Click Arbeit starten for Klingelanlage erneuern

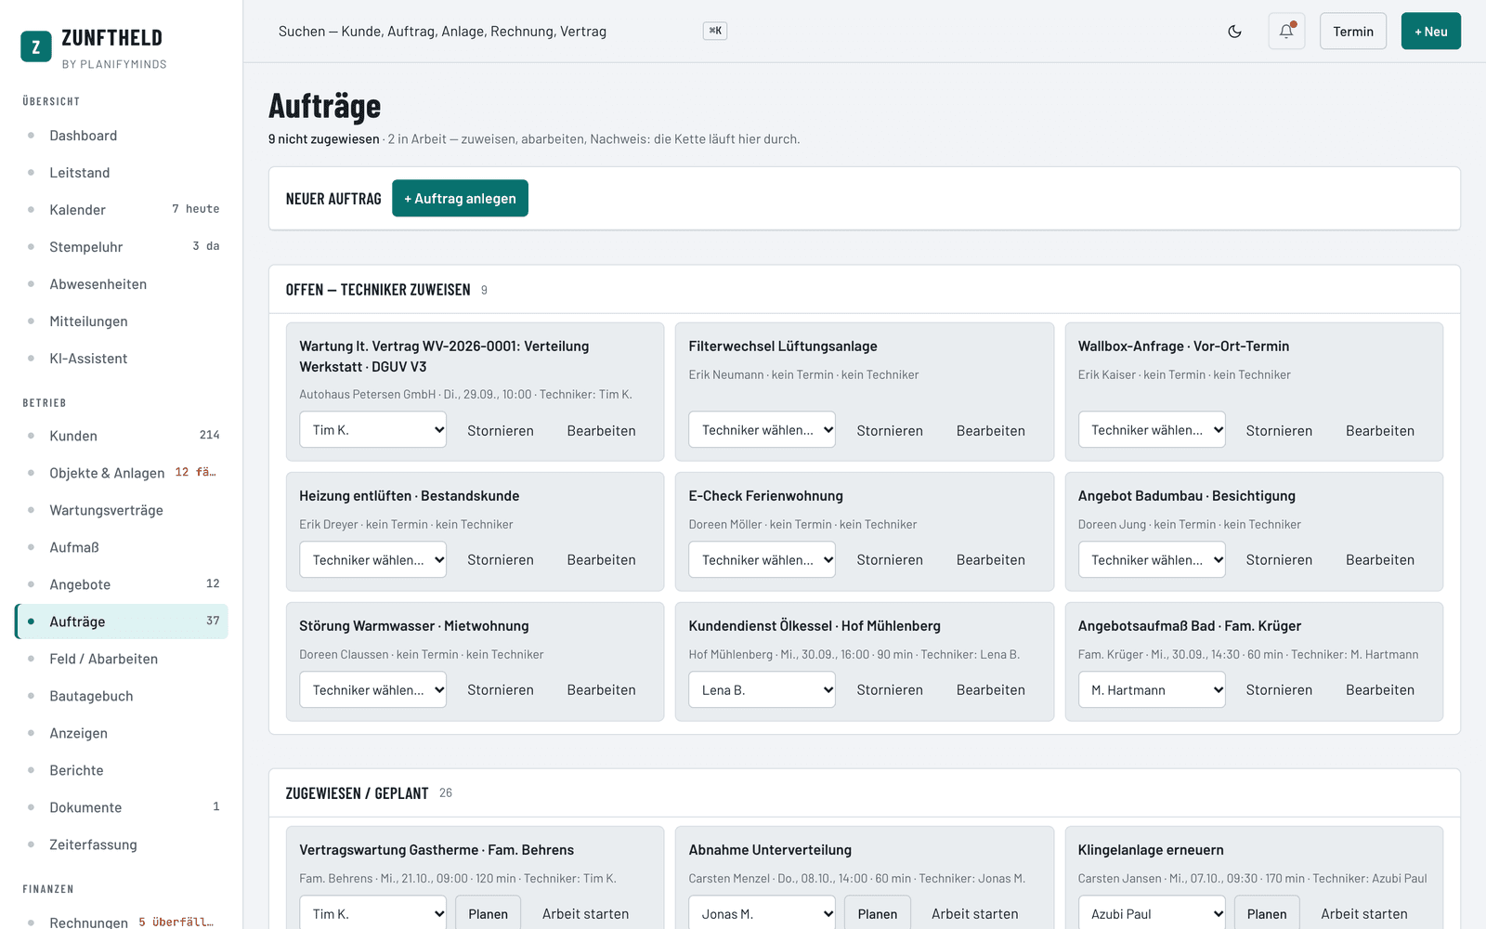point(1364,914)
